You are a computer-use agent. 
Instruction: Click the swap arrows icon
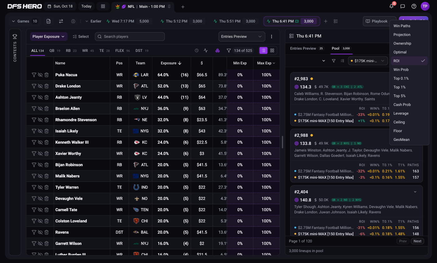click(61, 21)
